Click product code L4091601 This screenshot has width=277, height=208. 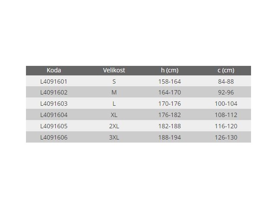tap(54, 81)
